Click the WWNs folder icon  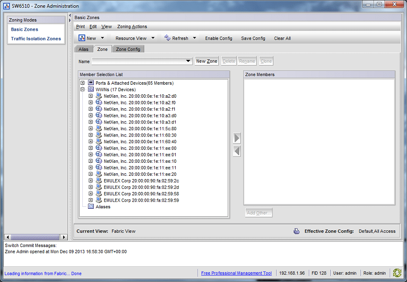91,89
